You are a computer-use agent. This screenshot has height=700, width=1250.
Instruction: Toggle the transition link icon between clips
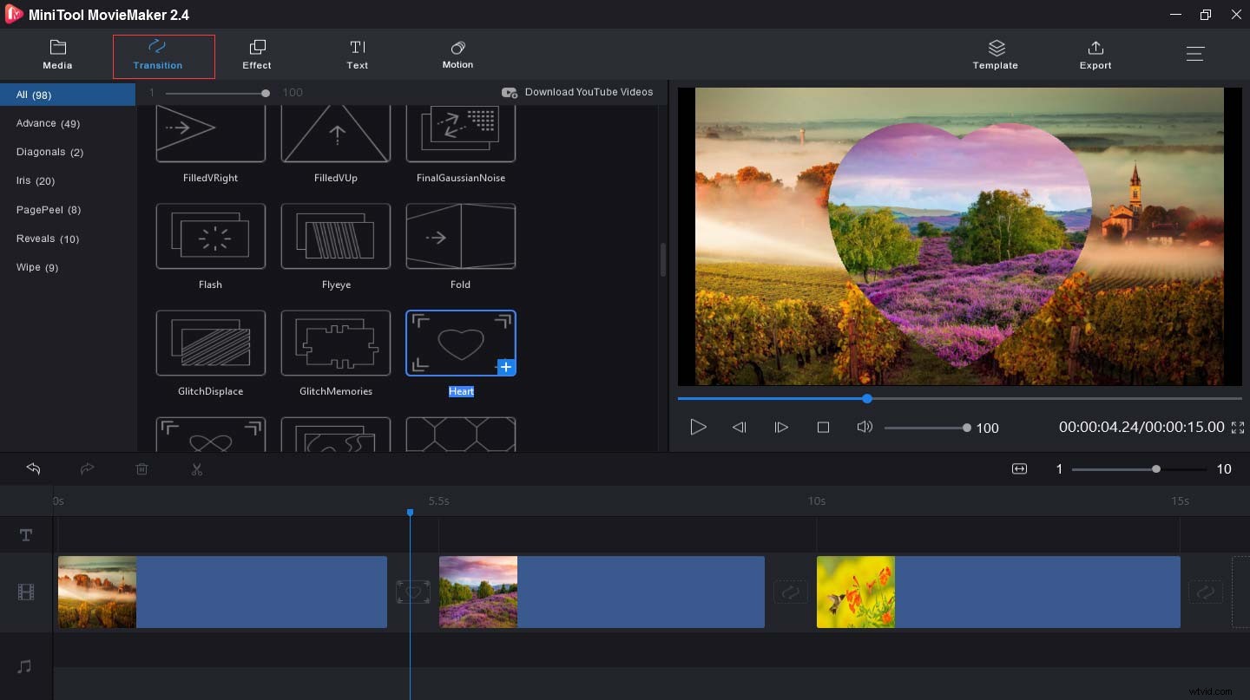click(x=413, y=592)
